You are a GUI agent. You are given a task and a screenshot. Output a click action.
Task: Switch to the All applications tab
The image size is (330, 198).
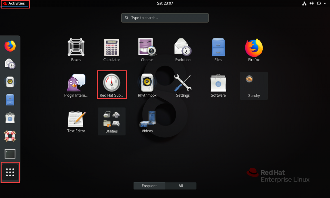point(181,186)
